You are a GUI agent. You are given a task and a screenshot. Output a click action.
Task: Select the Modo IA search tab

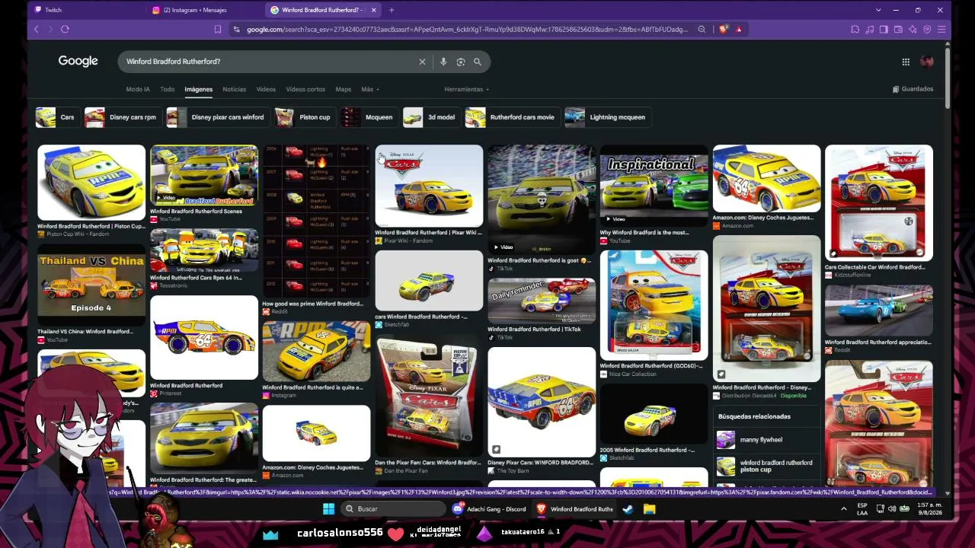[x=138, y=89]
